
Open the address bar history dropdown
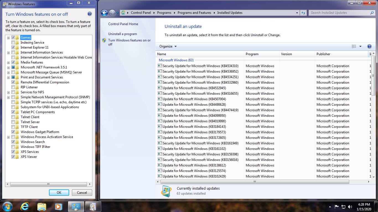[x=297, y=13]
